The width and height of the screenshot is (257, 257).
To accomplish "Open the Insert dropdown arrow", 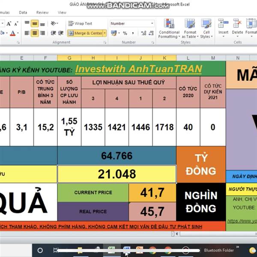I will [x=223, y=36].
